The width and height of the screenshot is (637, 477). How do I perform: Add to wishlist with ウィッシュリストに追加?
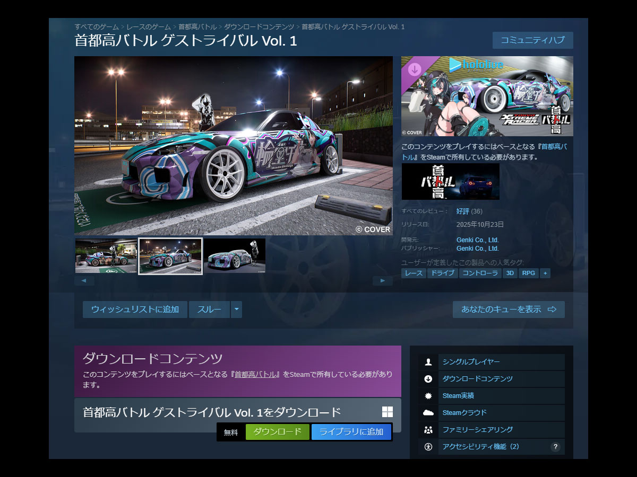pos(135,310)
